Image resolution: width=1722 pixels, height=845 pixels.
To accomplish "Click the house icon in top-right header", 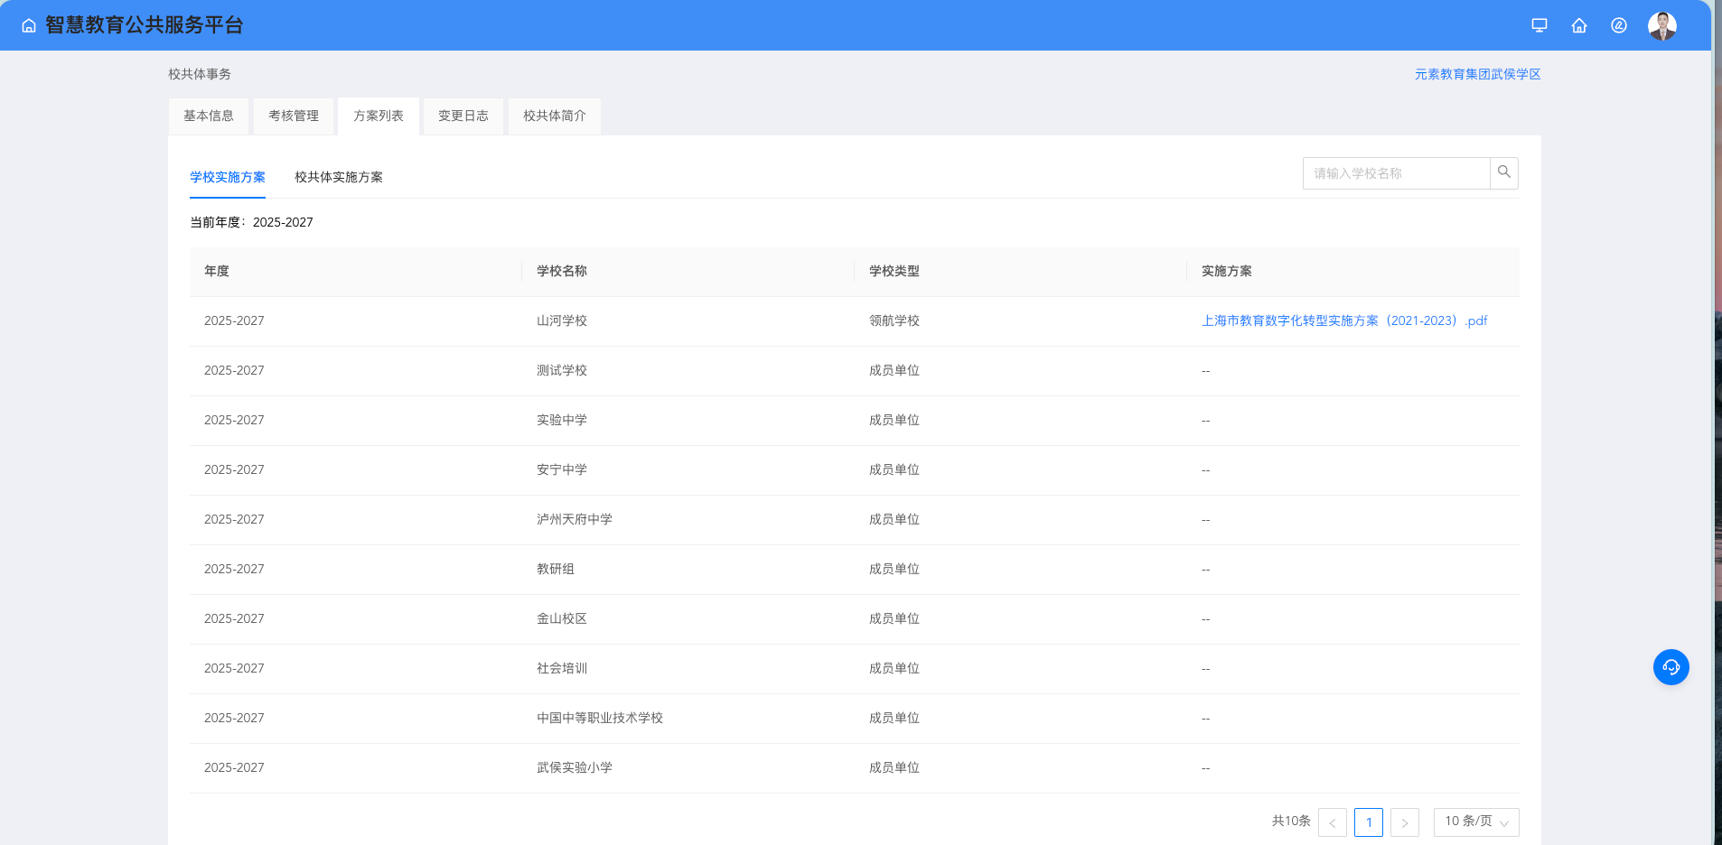I will 1579,25.
